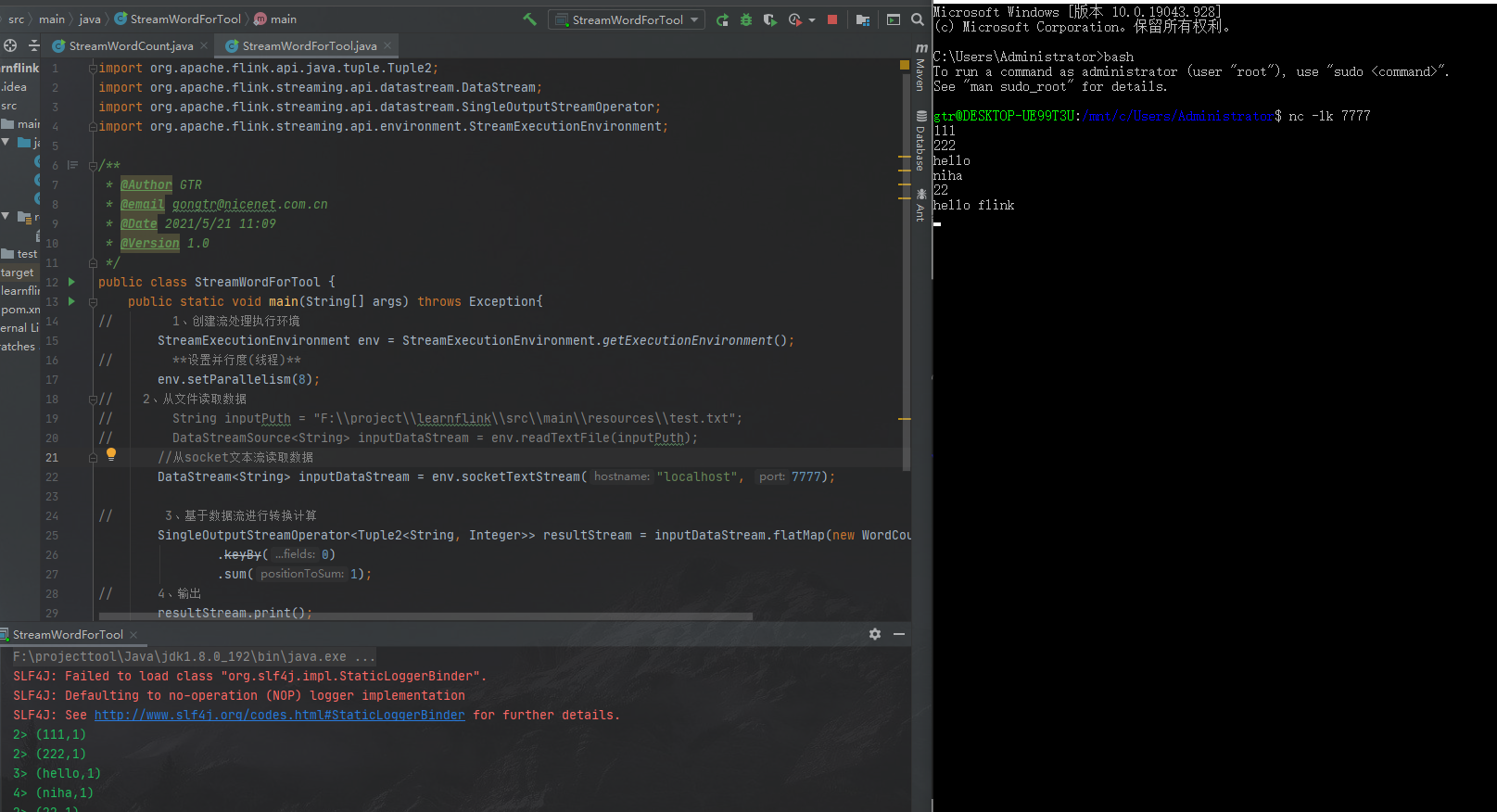Collapse the resources folder in project tree
Screen dimensions: 1497x812
[6, 216]
